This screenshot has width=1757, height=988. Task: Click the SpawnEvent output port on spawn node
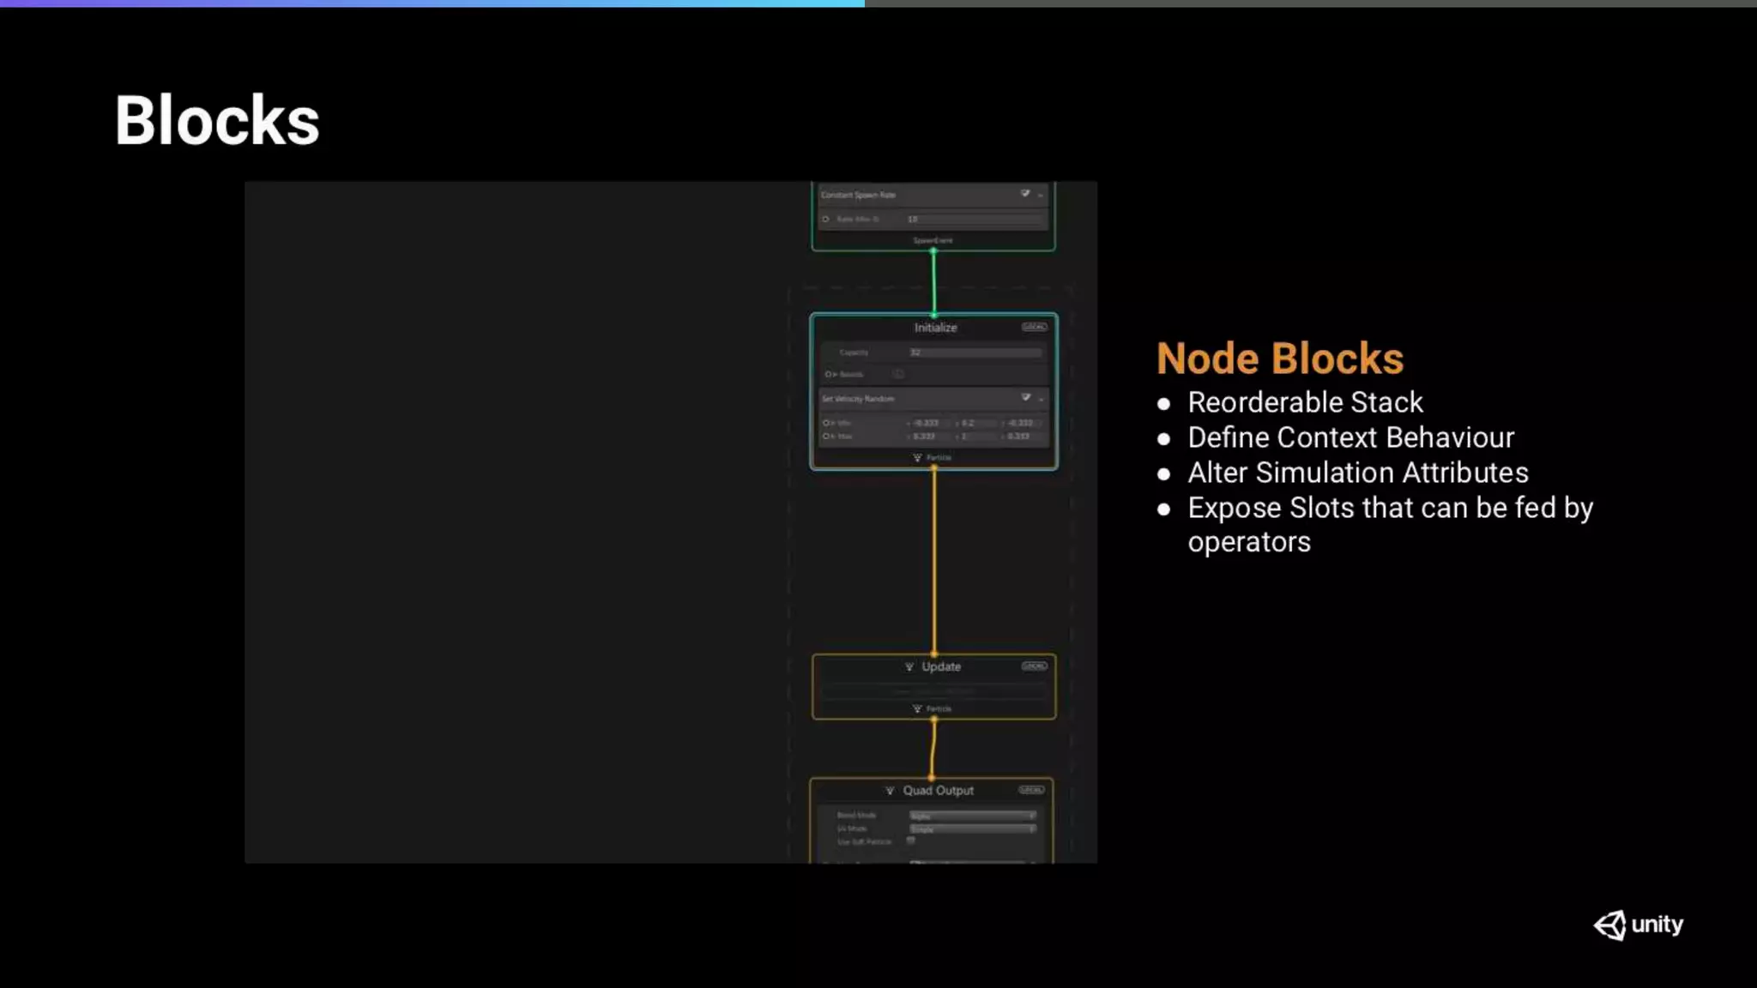pyautogui.click(x=933, y=250)
